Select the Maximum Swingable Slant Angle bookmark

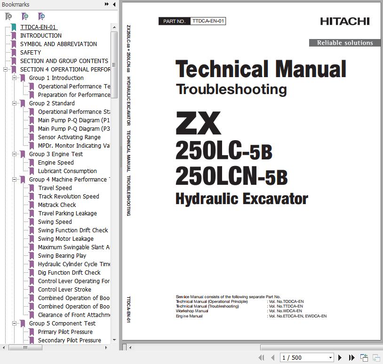click(x=74, y=247)
